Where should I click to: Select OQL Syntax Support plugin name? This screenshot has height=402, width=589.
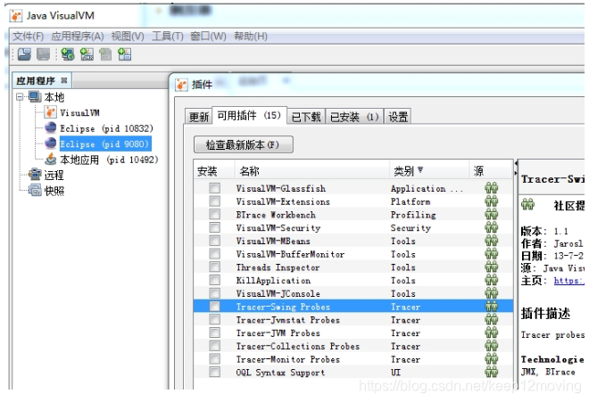pyautogui.click(x=280, y=373)
